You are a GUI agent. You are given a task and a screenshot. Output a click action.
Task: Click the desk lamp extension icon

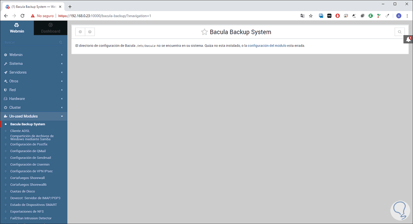coord(354,16)
